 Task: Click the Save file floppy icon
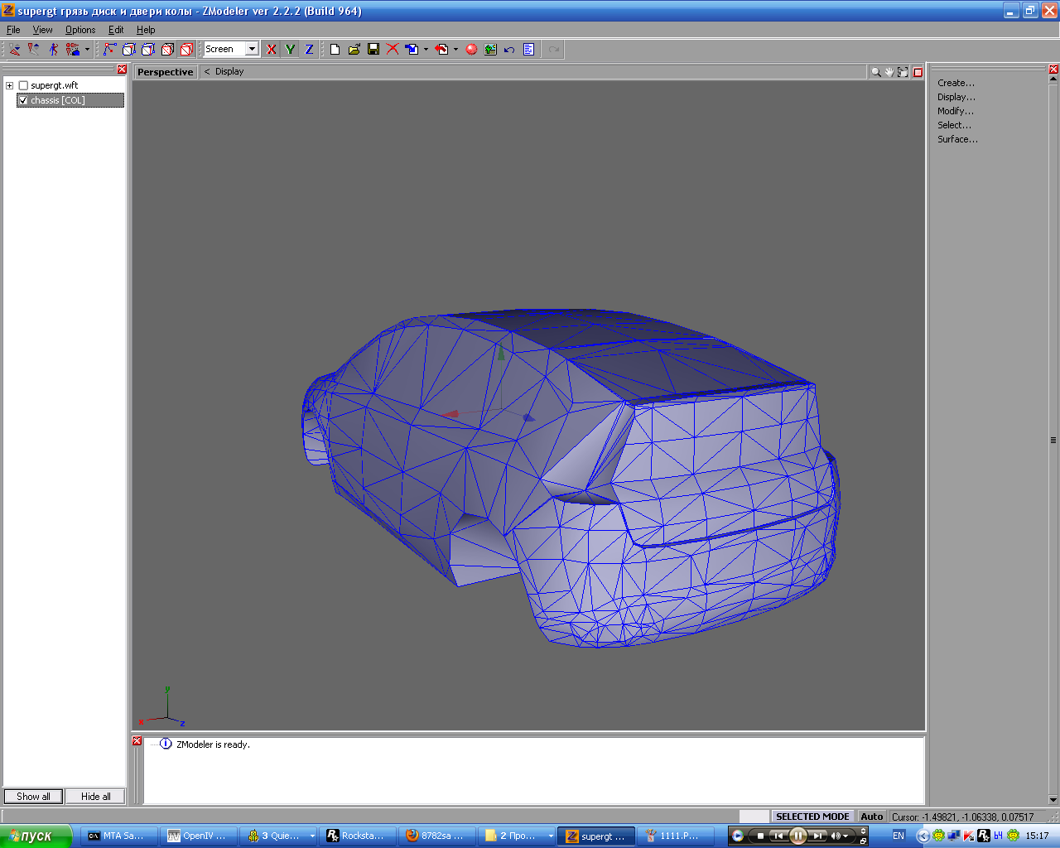click(x=373, y=50)
